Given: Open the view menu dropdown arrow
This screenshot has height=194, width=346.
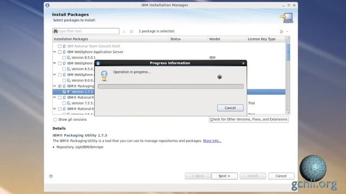Looking at the screenshot, I should pyautogui.click(x=287, y=32).
